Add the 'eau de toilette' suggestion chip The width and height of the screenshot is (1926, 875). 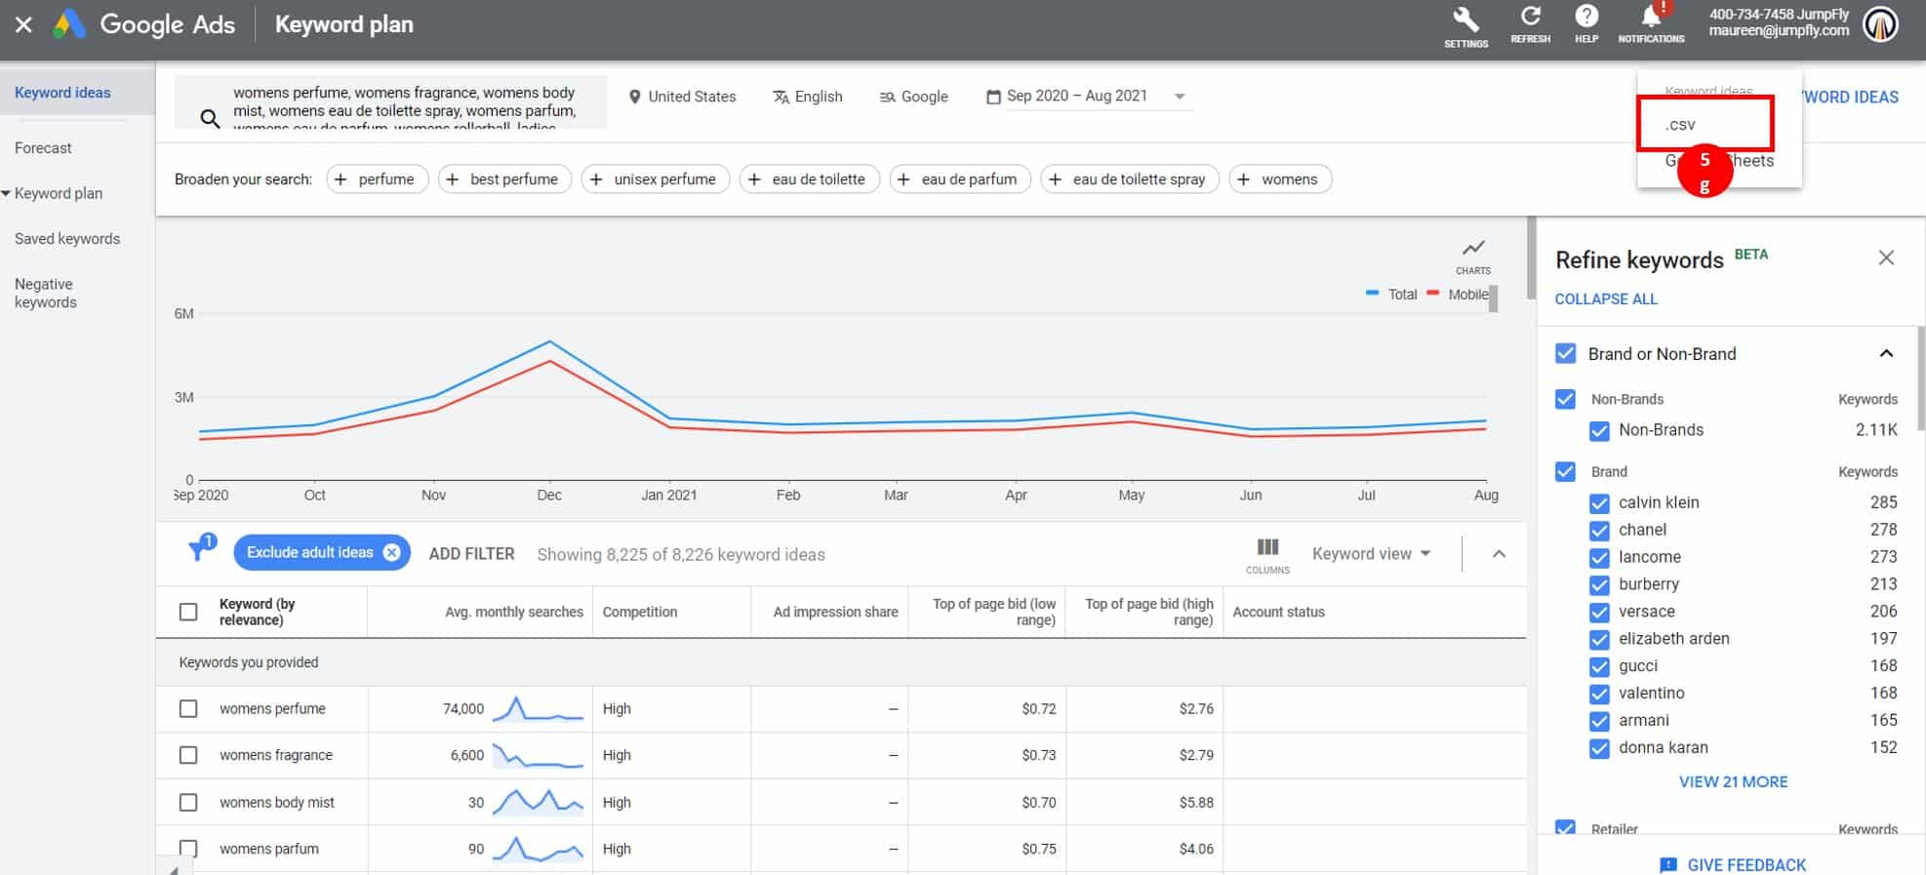pos(809,179)
